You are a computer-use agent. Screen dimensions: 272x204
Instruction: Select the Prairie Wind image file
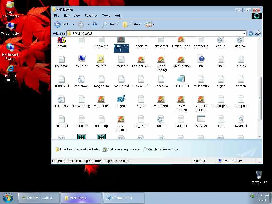[x=101, y=101]
